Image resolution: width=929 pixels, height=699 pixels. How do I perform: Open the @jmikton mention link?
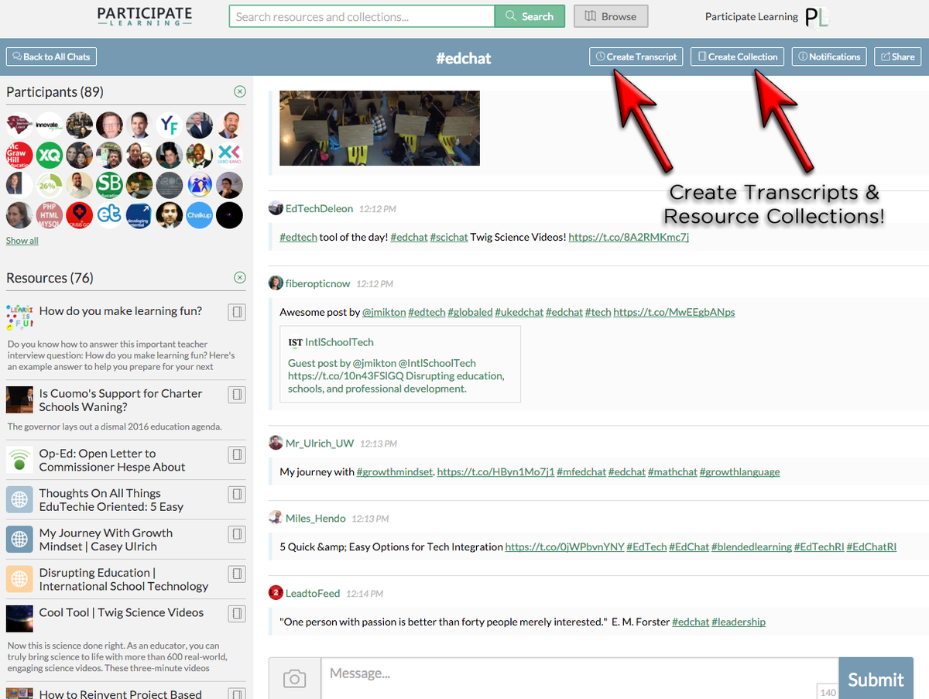pos(383,312)
